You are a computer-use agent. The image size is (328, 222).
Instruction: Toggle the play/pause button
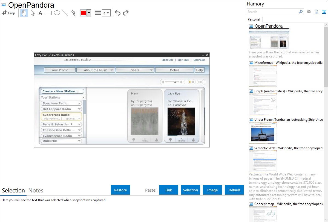pos(191,82)
